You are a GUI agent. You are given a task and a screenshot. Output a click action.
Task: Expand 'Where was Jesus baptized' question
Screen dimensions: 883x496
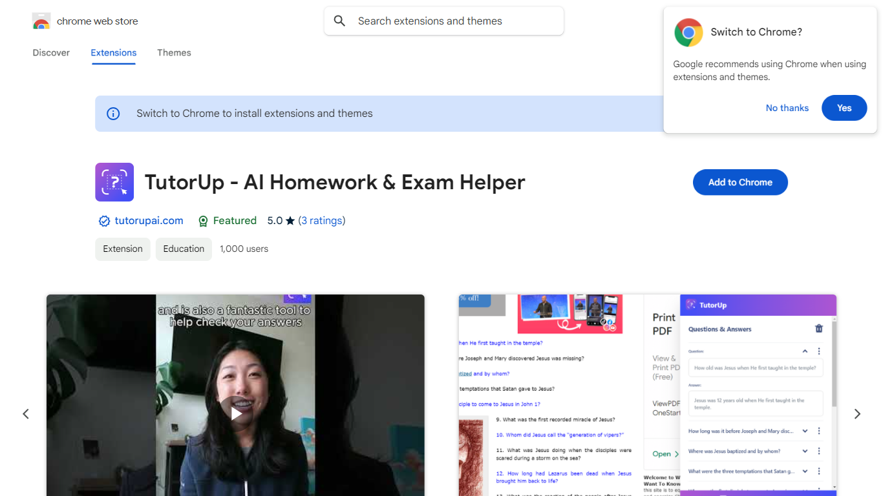tap(805, 451)
